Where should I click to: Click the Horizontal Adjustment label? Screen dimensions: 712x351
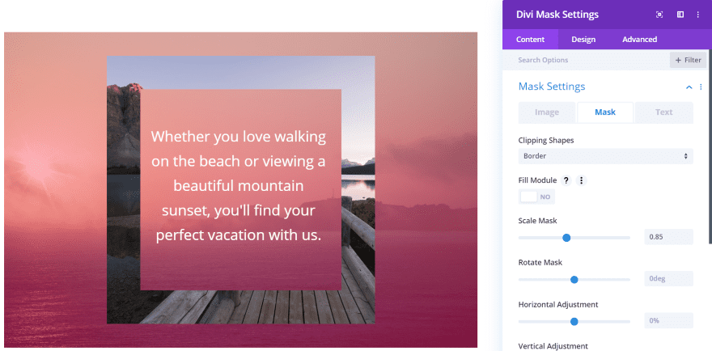(x=558, y=304)
